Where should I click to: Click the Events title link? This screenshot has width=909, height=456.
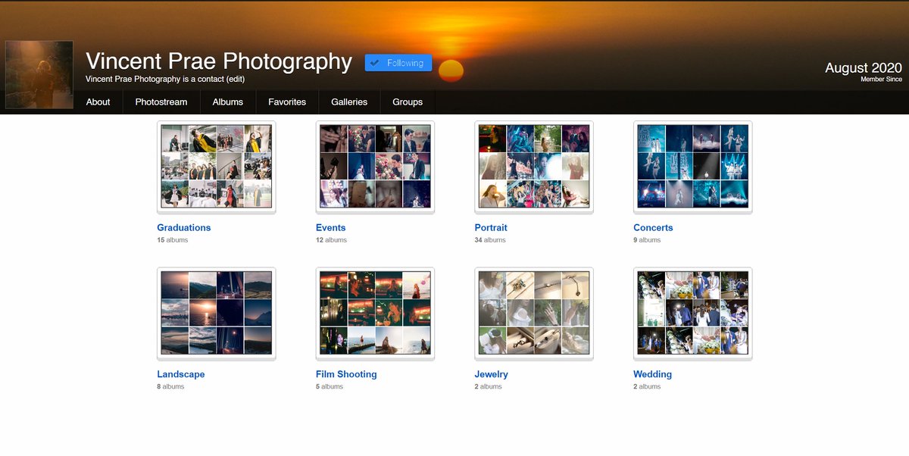click(331, 227)
